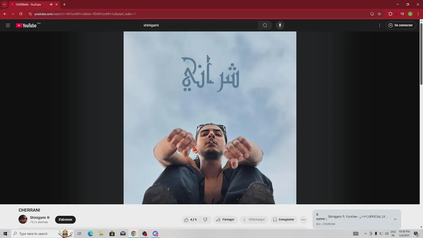Screen dimensions: 423x238
Task: Click the youtube.com URL address bar
Action: [x=198, y=14]
